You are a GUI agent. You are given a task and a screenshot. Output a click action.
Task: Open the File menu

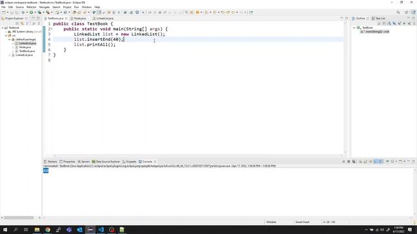click(x=3, y=7)
